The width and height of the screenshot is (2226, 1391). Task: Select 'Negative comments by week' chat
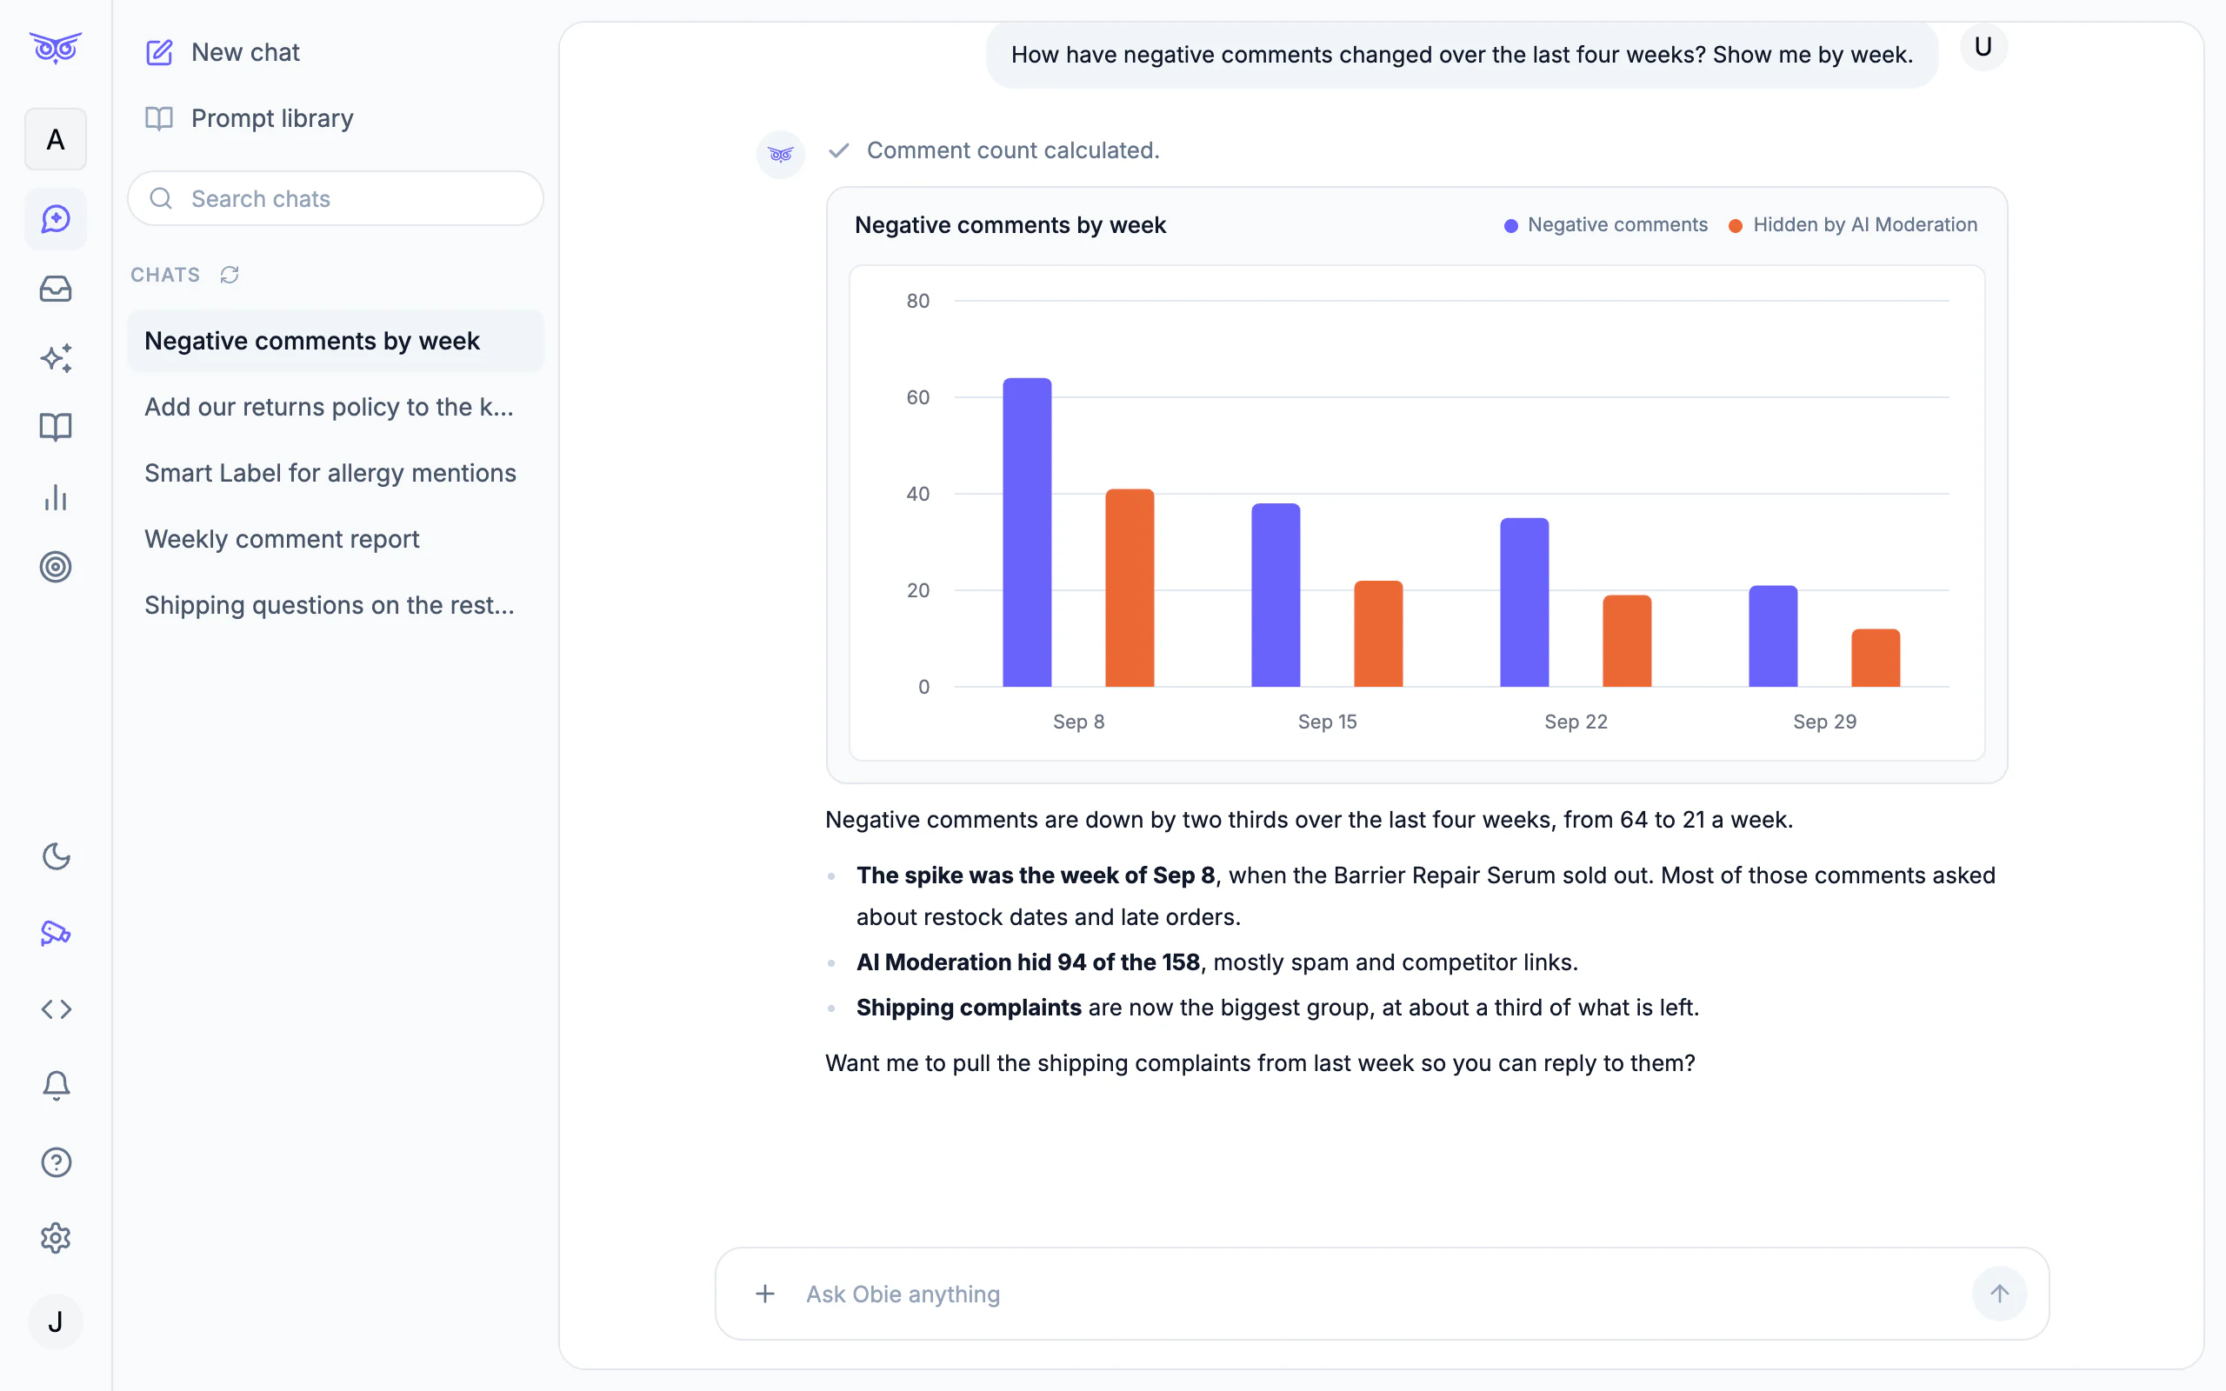click(x=336, y=342)
